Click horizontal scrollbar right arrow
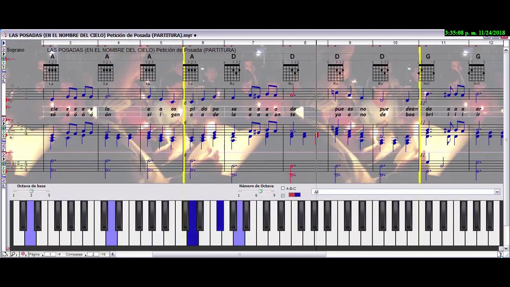Image resolution: width=510 pixels, height=287 pixels. (500, 254)
